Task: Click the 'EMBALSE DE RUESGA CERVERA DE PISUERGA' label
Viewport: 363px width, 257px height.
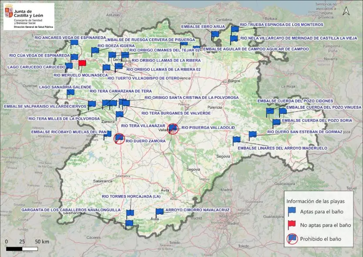Action: [x=150, y=40]
